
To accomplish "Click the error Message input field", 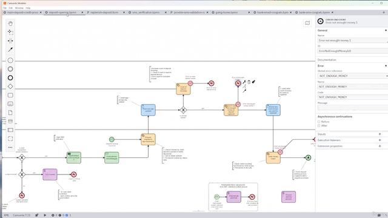I will click(353, 108).
